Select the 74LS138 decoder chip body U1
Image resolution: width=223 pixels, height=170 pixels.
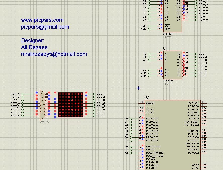click(172, 65)
